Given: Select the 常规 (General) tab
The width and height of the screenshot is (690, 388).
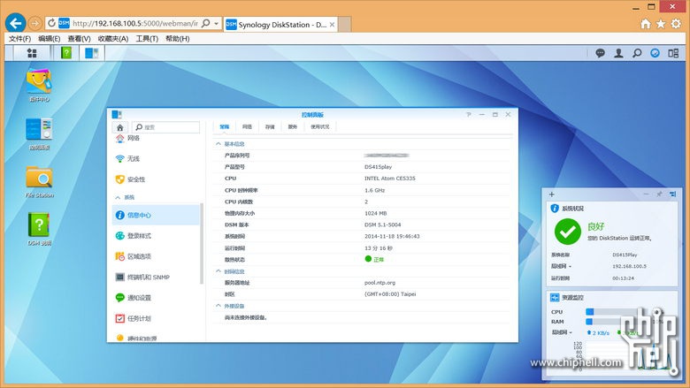Looking at the screenshot, I should click(x=225, y=126).
